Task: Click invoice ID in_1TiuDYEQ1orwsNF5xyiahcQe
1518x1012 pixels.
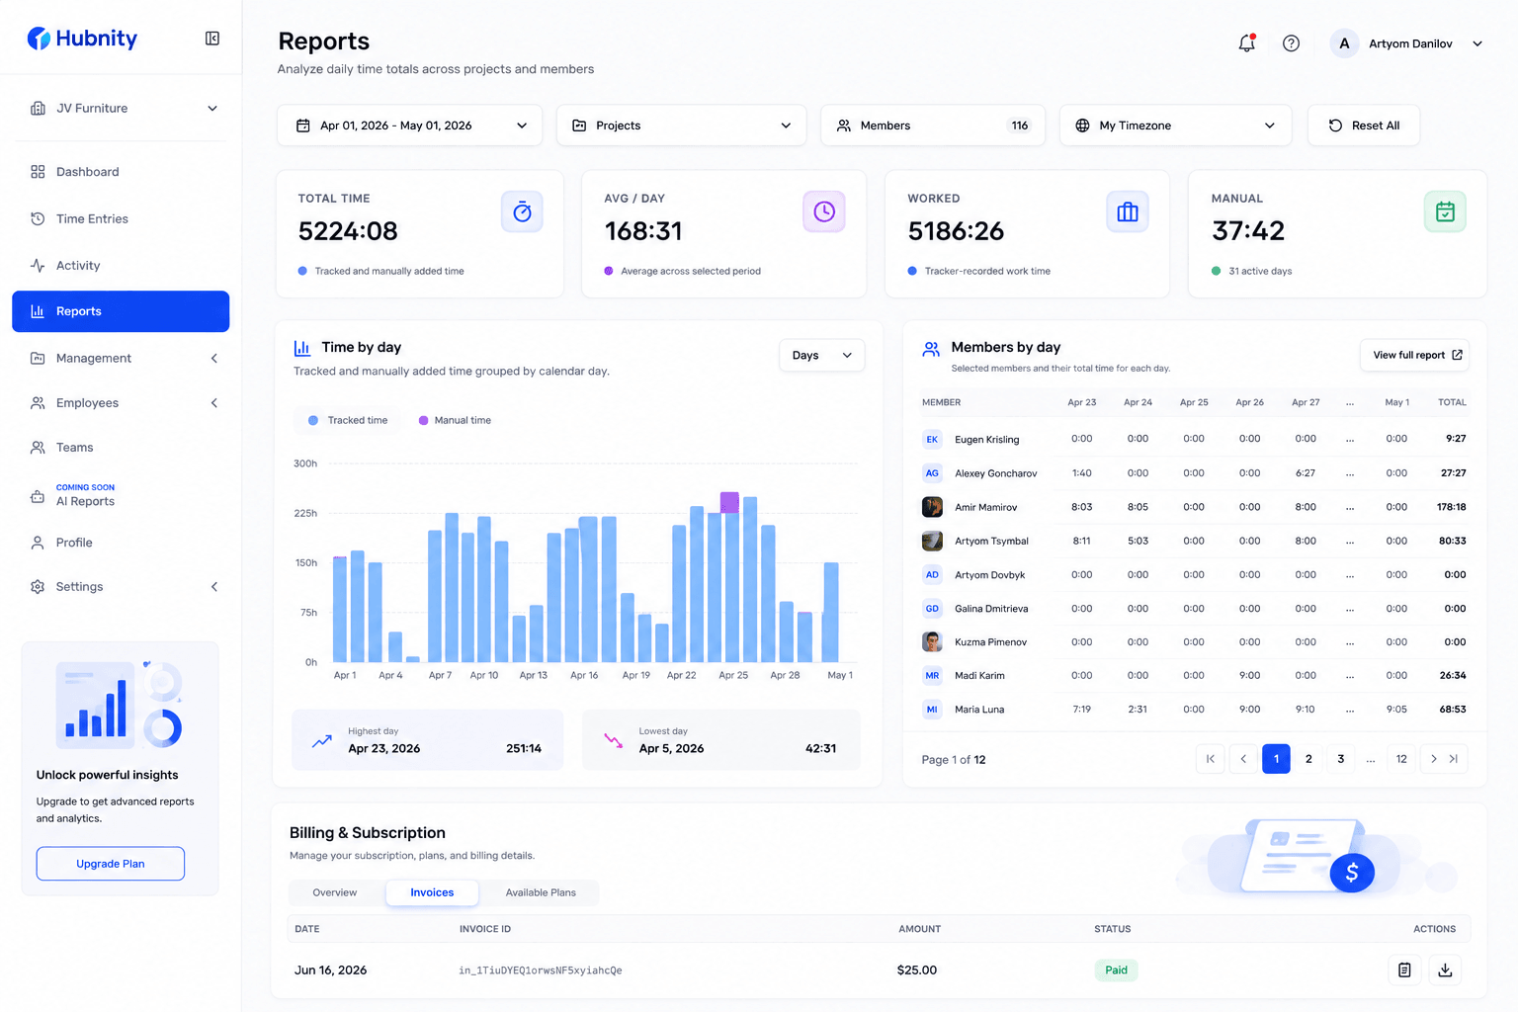Action: (541, 970)
